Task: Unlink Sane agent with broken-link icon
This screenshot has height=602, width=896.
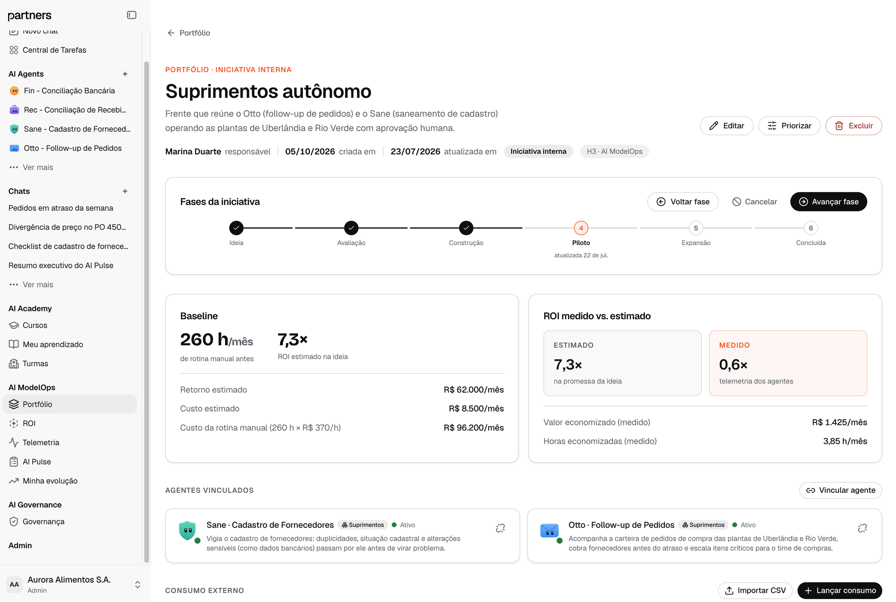Action: coord(500,528)
